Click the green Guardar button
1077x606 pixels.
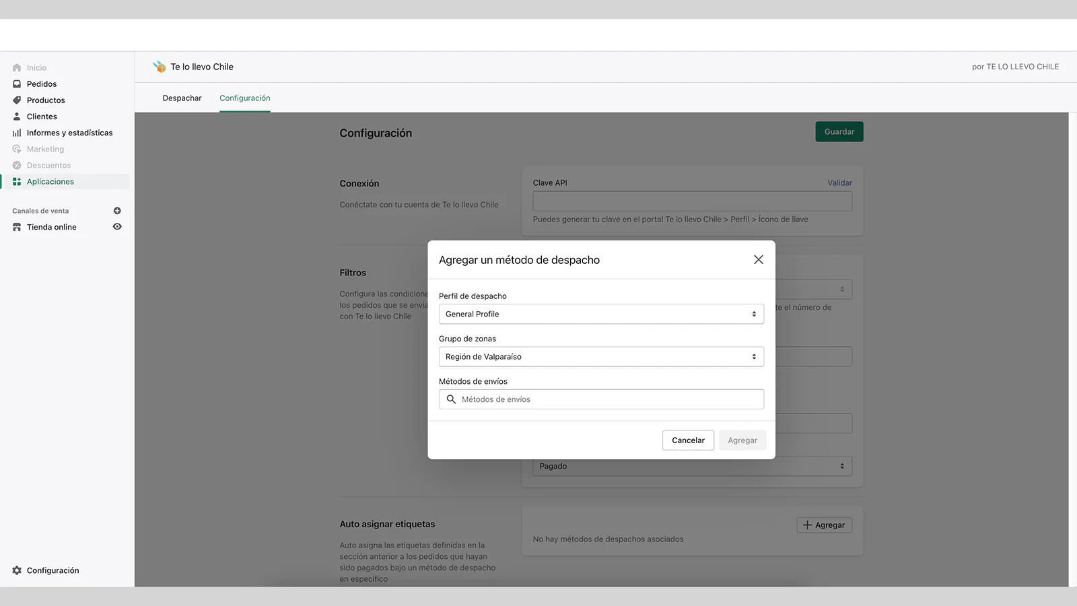click(839, 132)
